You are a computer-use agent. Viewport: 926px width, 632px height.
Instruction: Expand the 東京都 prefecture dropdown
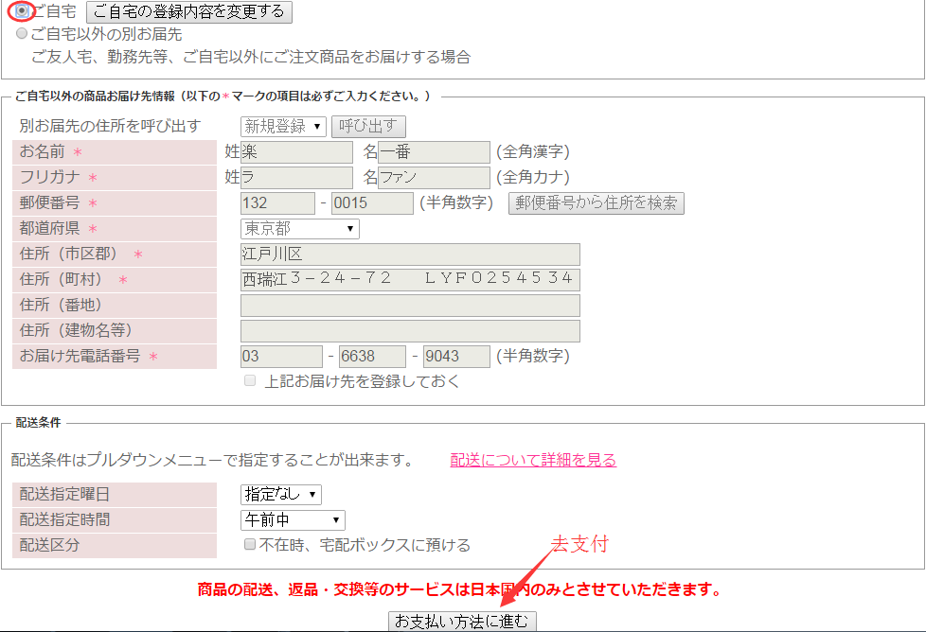[300, 229]
